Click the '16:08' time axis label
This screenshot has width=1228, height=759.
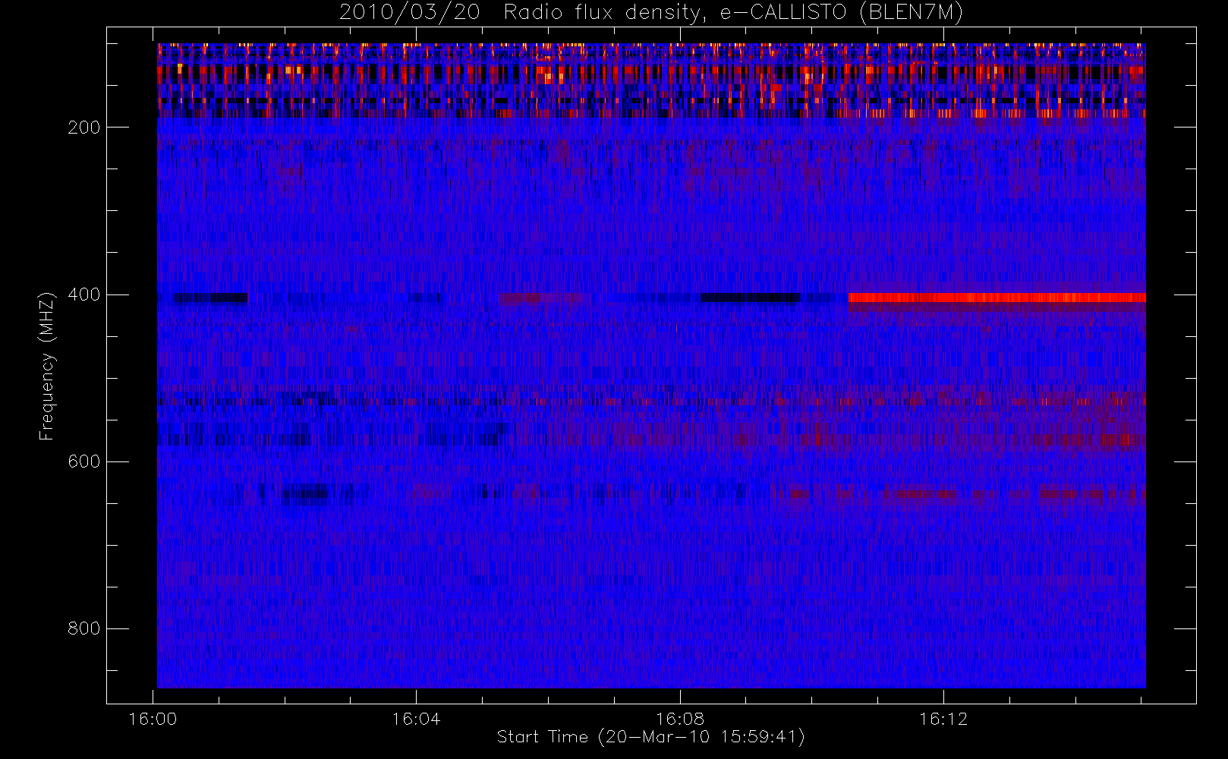(x=680, y=719)
